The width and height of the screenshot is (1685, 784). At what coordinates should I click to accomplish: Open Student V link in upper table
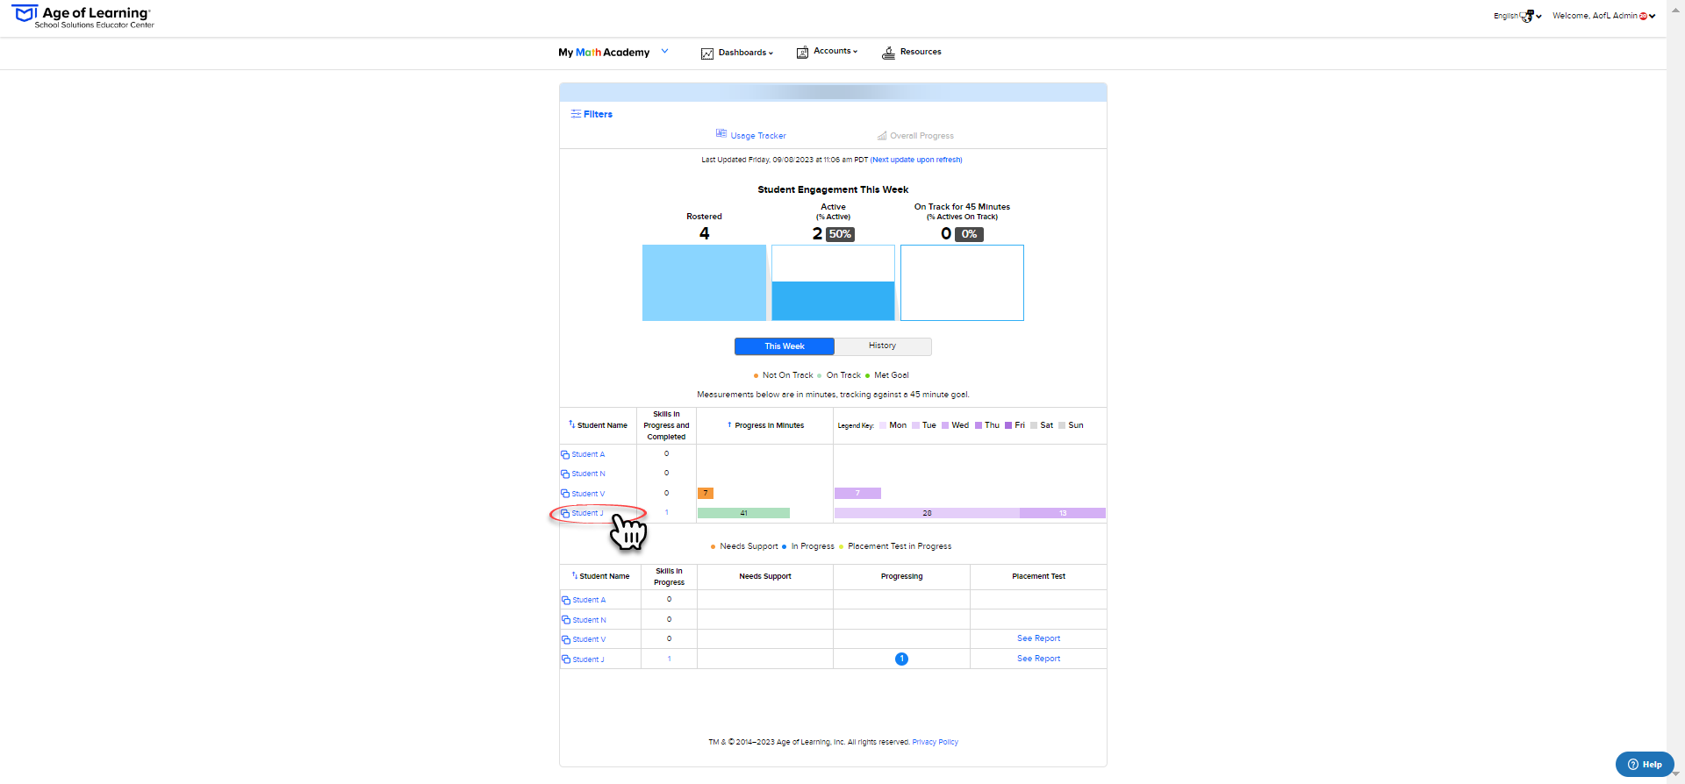click(x=588, y=494)
